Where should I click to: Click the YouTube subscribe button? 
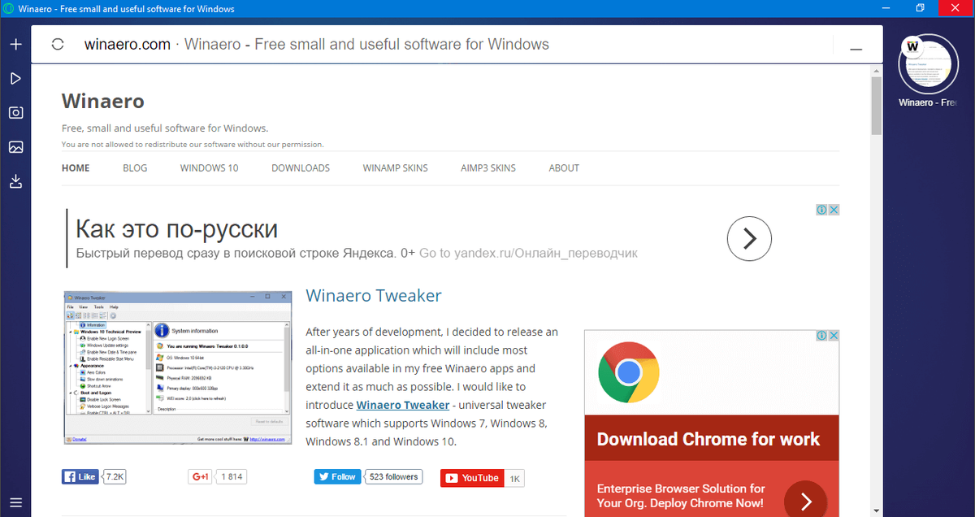pos(472,478)
